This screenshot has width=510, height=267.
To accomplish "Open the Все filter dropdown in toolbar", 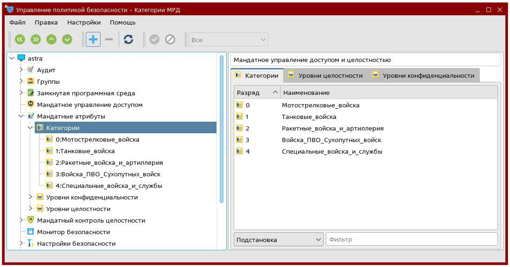I will tap(229, 40).
